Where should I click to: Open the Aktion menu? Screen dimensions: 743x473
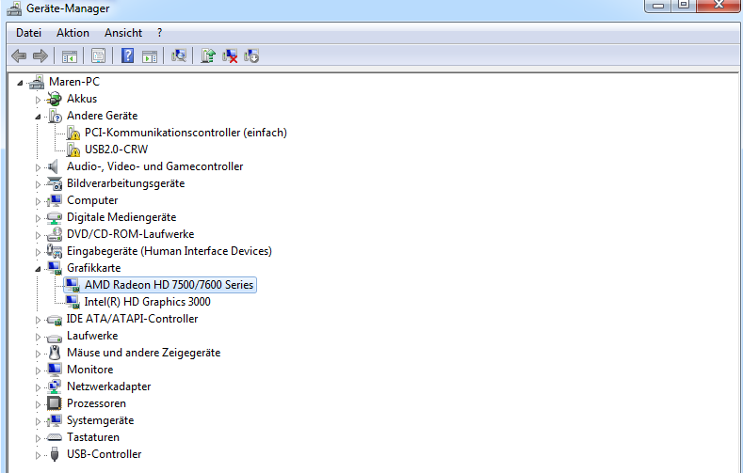(x=73, y=33)
